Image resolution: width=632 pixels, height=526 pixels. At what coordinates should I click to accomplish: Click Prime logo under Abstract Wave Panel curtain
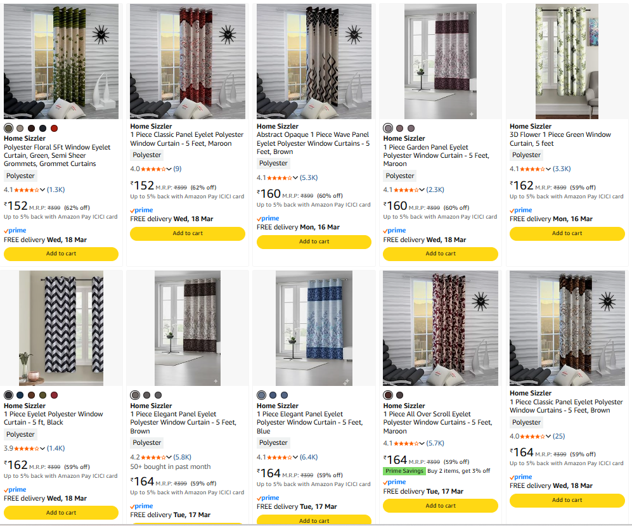click(x=268, y=219)
